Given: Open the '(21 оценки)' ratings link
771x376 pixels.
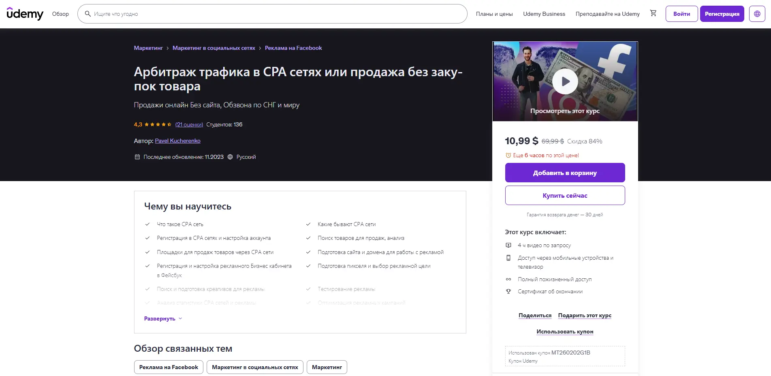Looking at the screenshot, I should (188, 124).
